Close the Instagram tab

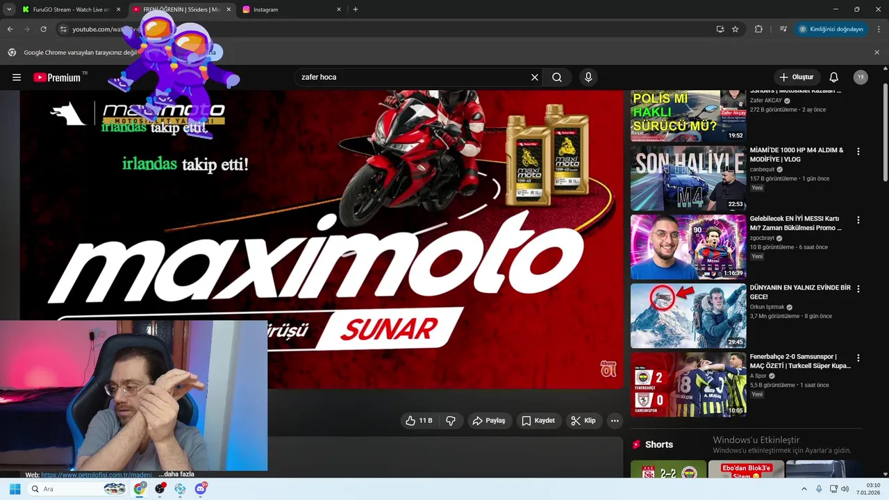tap(339, 10)
